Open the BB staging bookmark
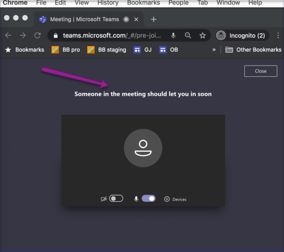 point(106,50)
